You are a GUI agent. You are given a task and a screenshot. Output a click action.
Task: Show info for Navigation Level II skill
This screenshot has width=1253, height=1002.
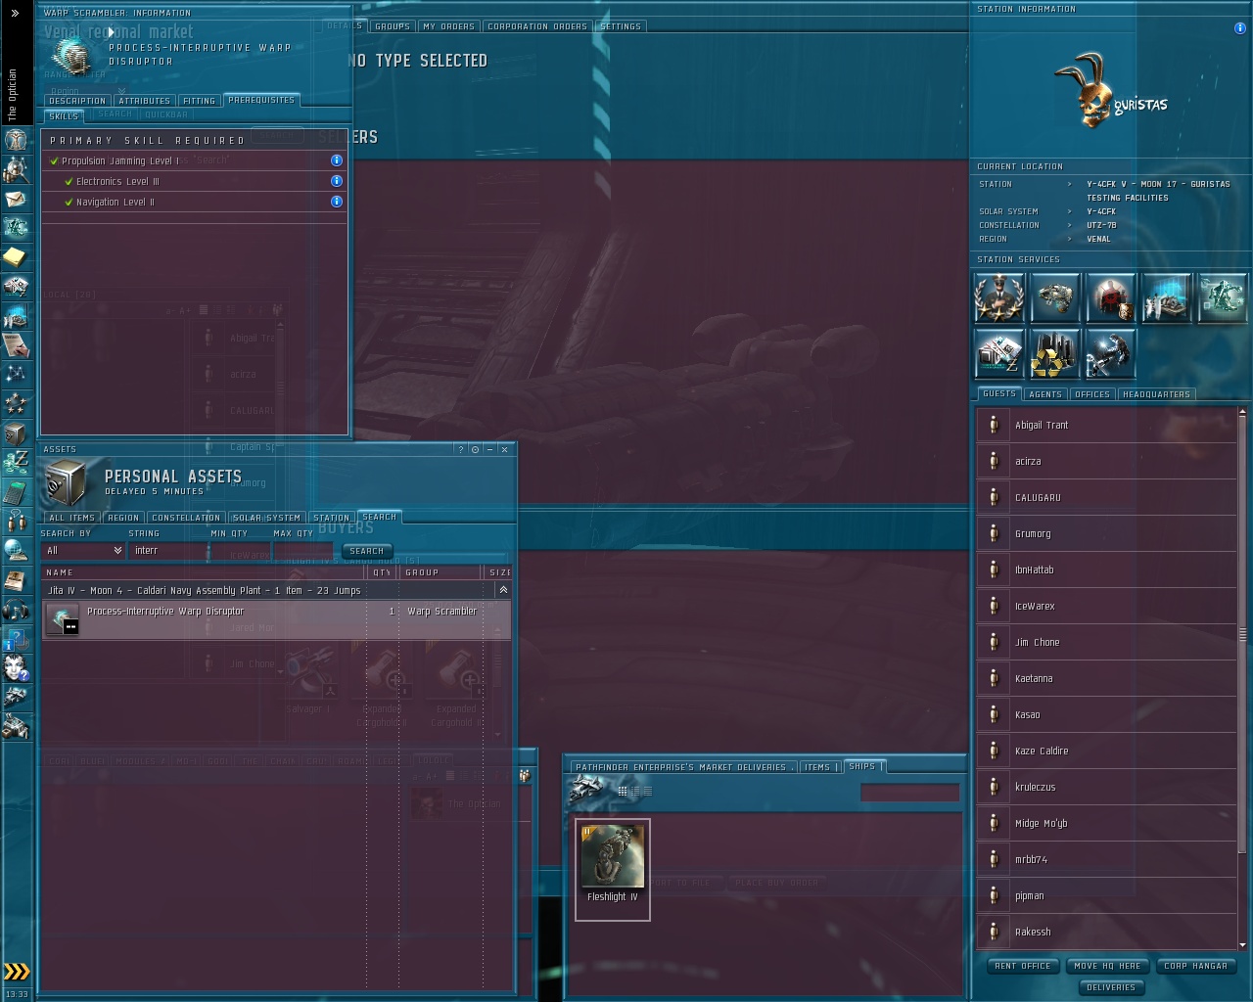point(337,202)
